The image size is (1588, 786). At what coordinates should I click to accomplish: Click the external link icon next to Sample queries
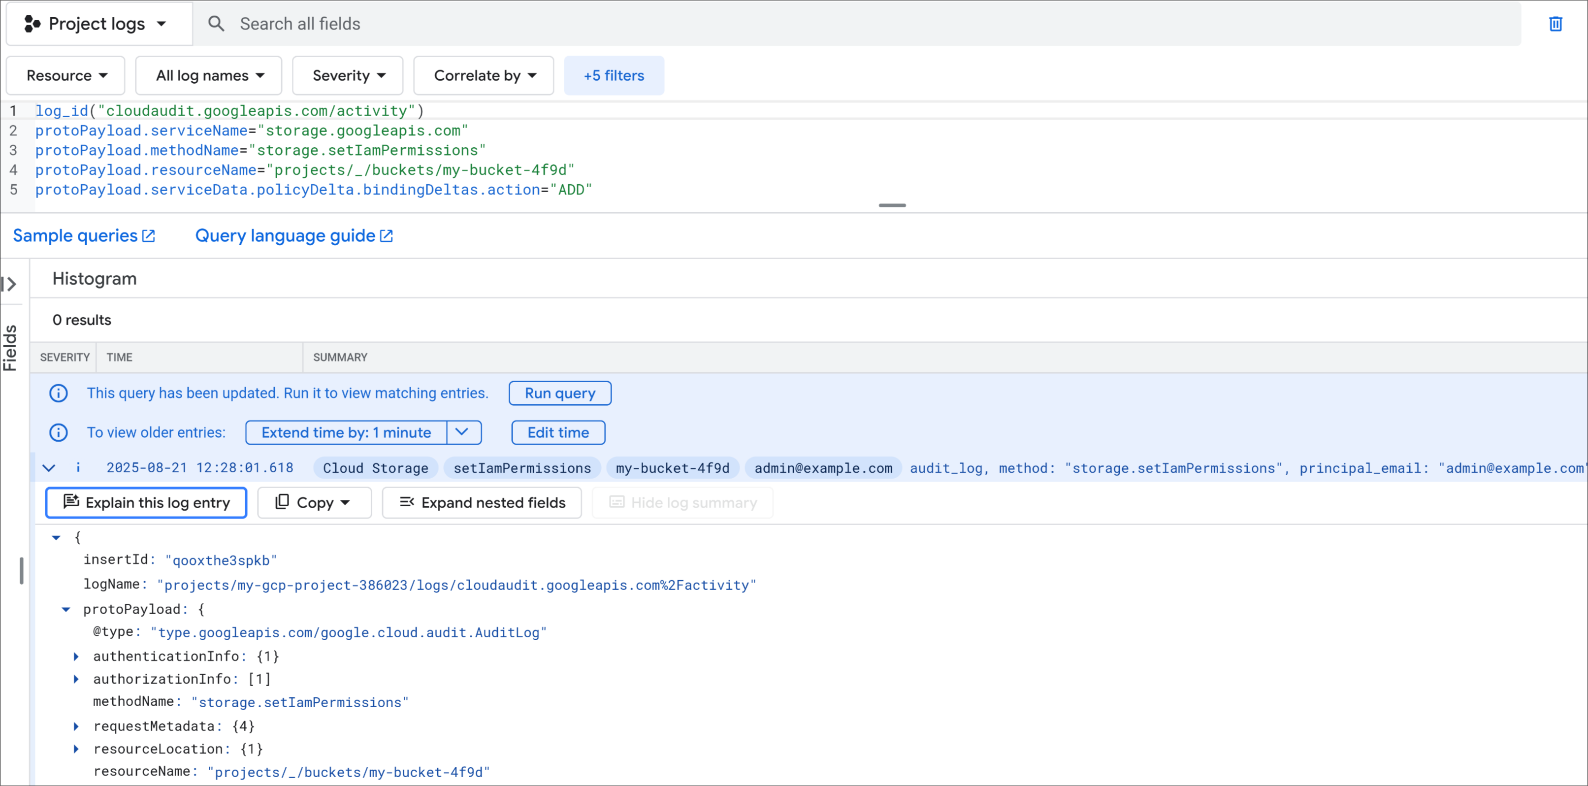pos(148,235)
